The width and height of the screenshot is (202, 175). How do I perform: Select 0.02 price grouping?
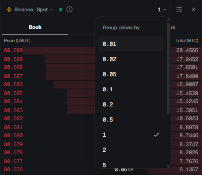131,59
